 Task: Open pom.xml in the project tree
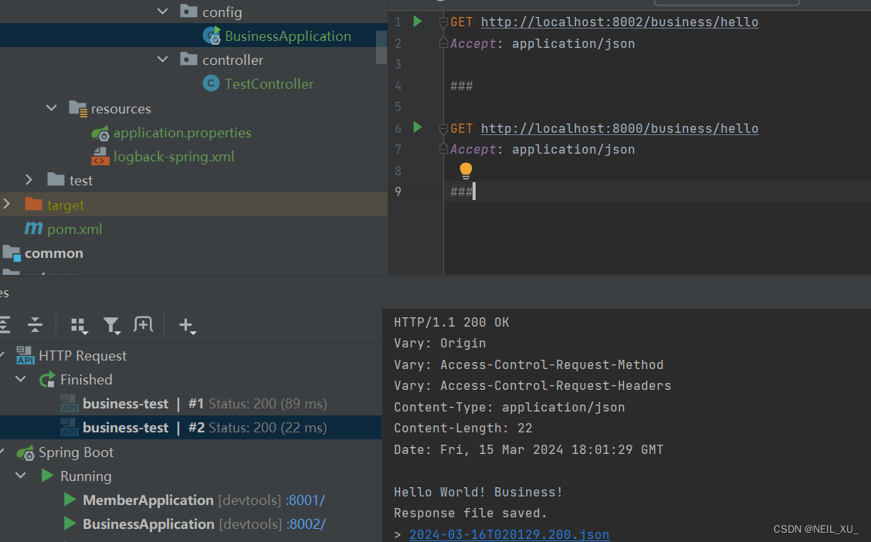click(x=74, y=229)
